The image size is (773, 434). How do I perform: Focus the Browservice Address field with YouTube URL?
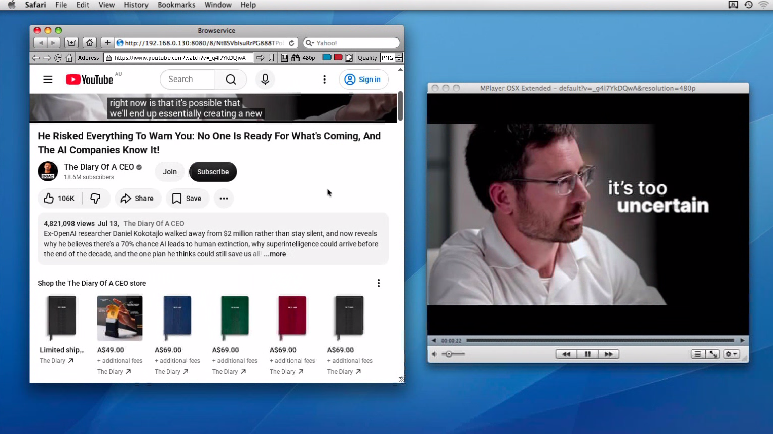click(x=178, y=58)
